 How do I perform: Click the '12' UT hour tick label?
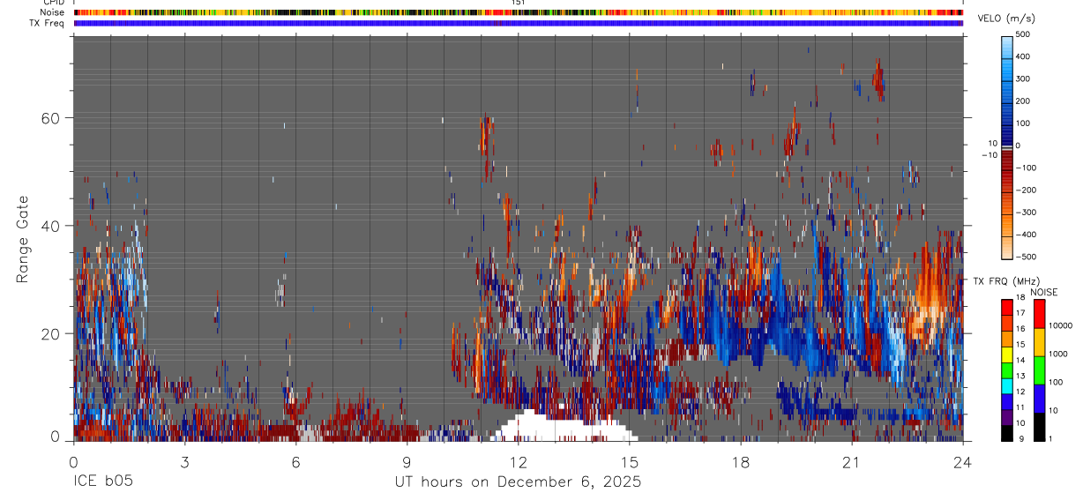(519, 462)
